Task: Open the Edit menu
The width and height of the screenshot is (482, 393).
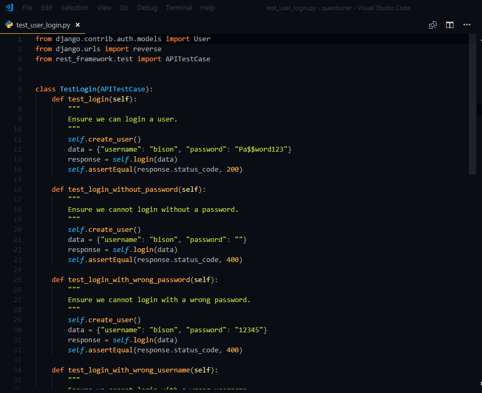Action: coord(47,7)
